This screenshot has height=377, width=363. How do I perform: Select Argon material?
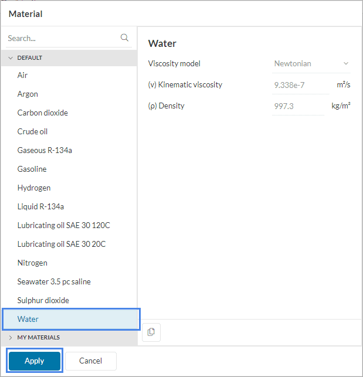(x=28, y=94)
